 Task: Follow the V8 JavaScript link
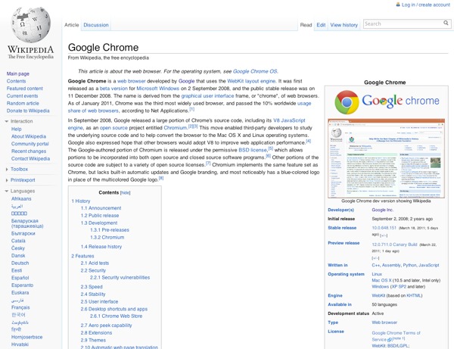pos(289,120)
